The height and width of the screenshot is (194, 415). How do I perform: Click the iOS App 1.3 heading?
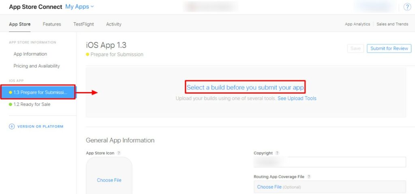pyautogui.click(x=106, y=45)
